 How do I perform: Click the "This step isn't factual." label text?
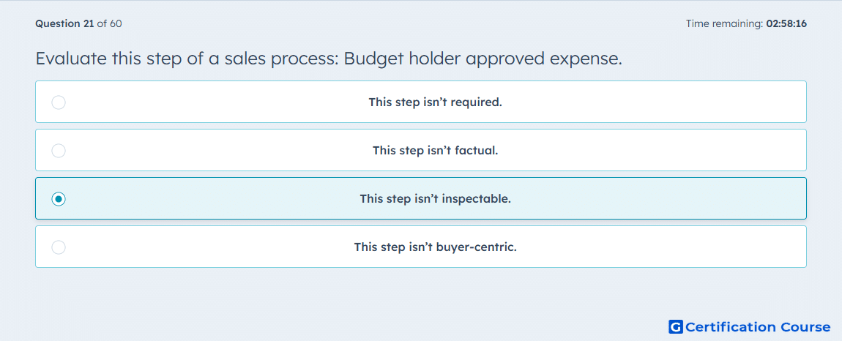tap(435, 151)
